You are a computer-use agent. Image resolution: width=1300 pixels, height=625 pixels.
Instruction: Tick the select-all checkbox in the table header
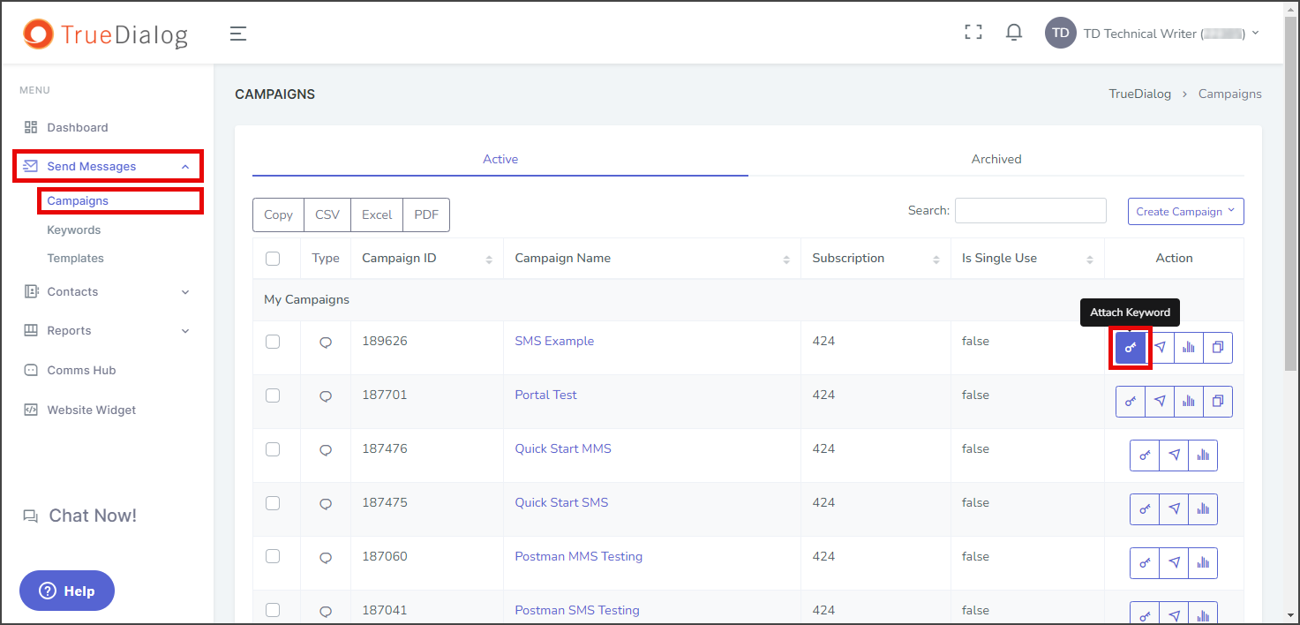(273, 259)
